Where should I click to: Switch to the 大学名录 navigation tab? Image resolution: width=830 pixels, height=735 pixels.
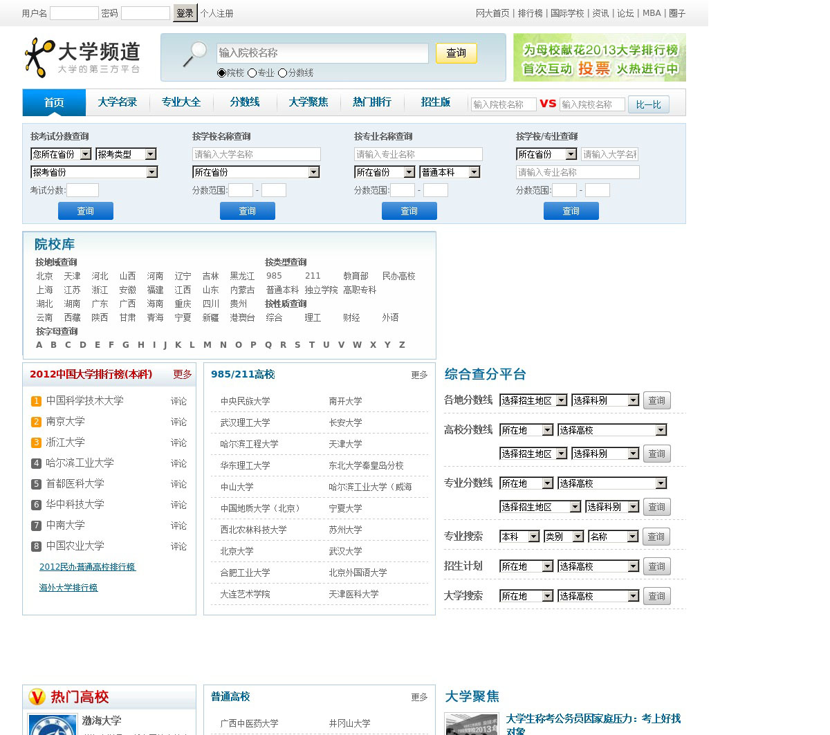click(117, 102)
